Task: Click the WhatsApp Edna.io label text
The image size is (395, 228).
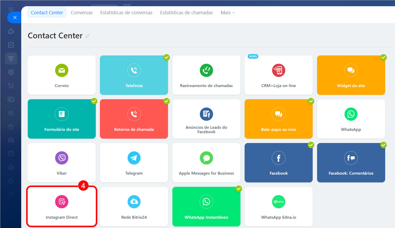Action: pyautogui.click(x=279, y=217)
